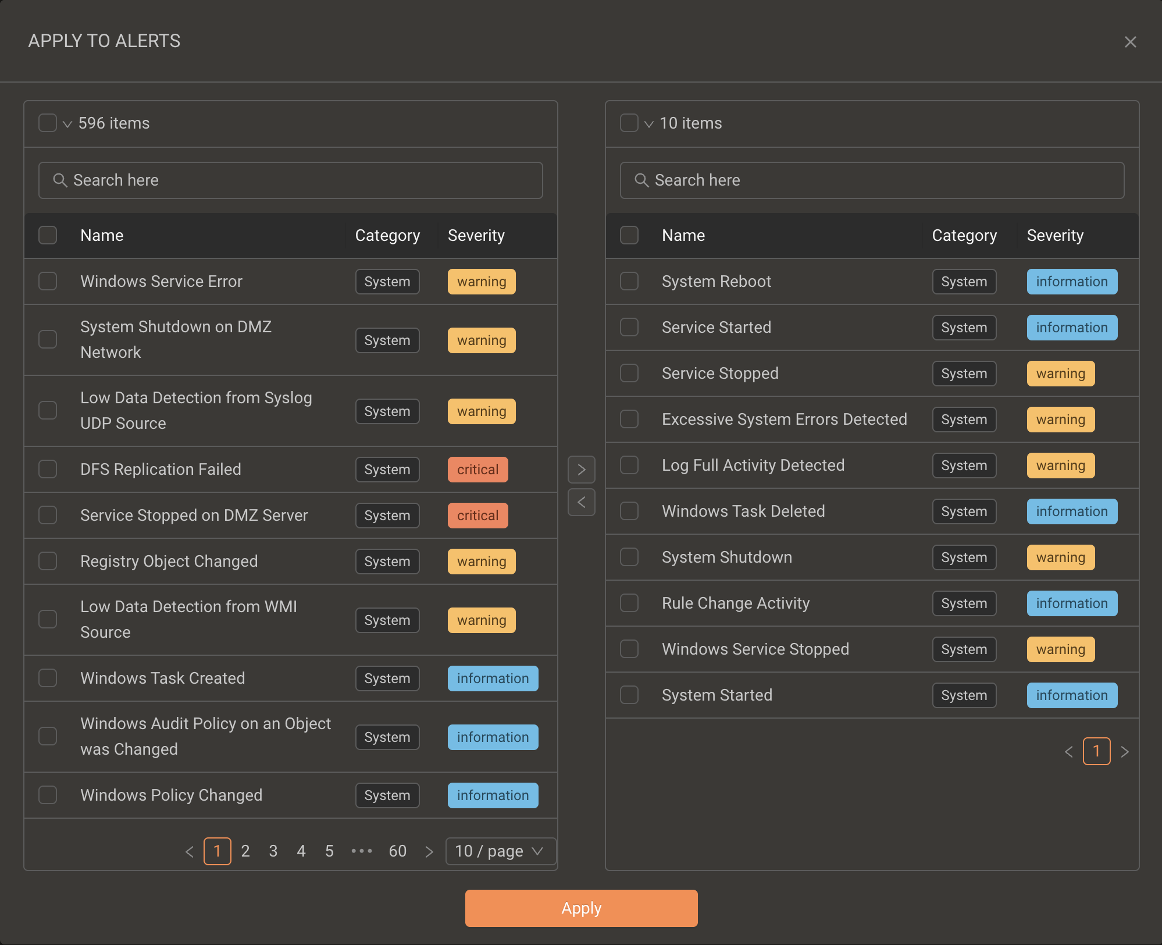Click right Category column header

point(964,235)
